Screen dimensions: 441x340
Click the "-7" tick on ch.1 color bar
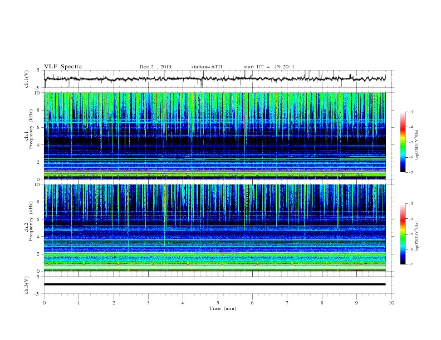click(x=410, y=173)
